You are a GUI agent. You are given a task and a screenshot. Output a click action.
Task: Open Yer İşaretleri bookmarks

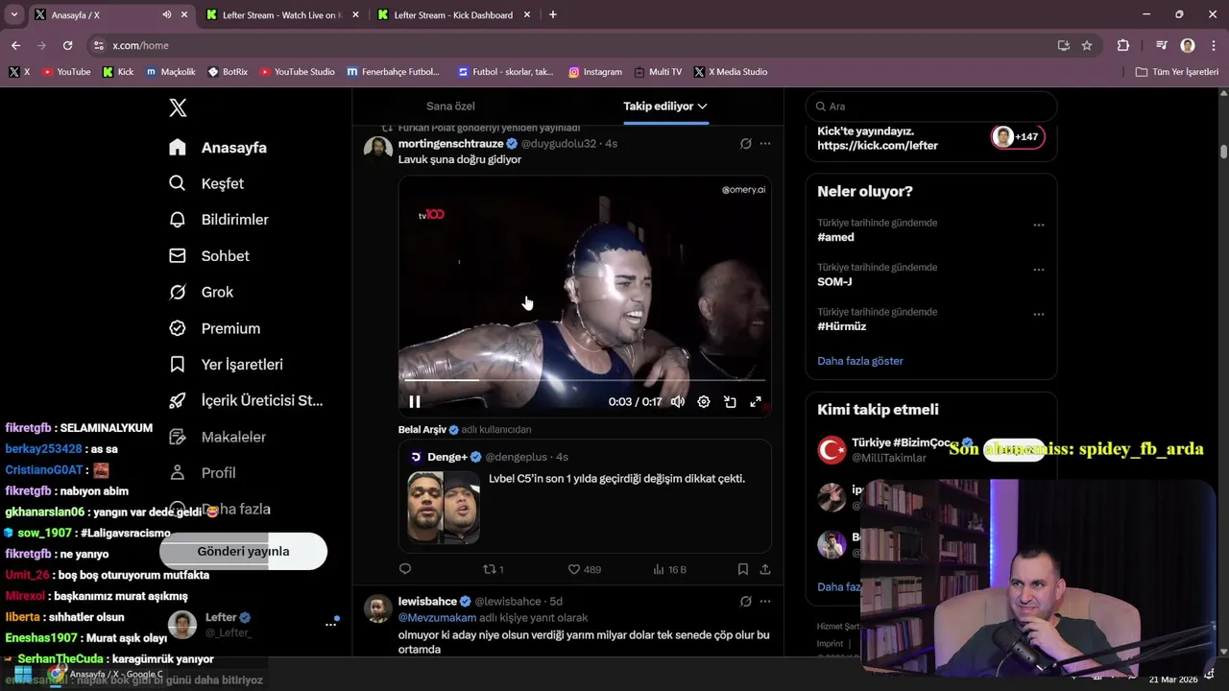pos(226,365)
